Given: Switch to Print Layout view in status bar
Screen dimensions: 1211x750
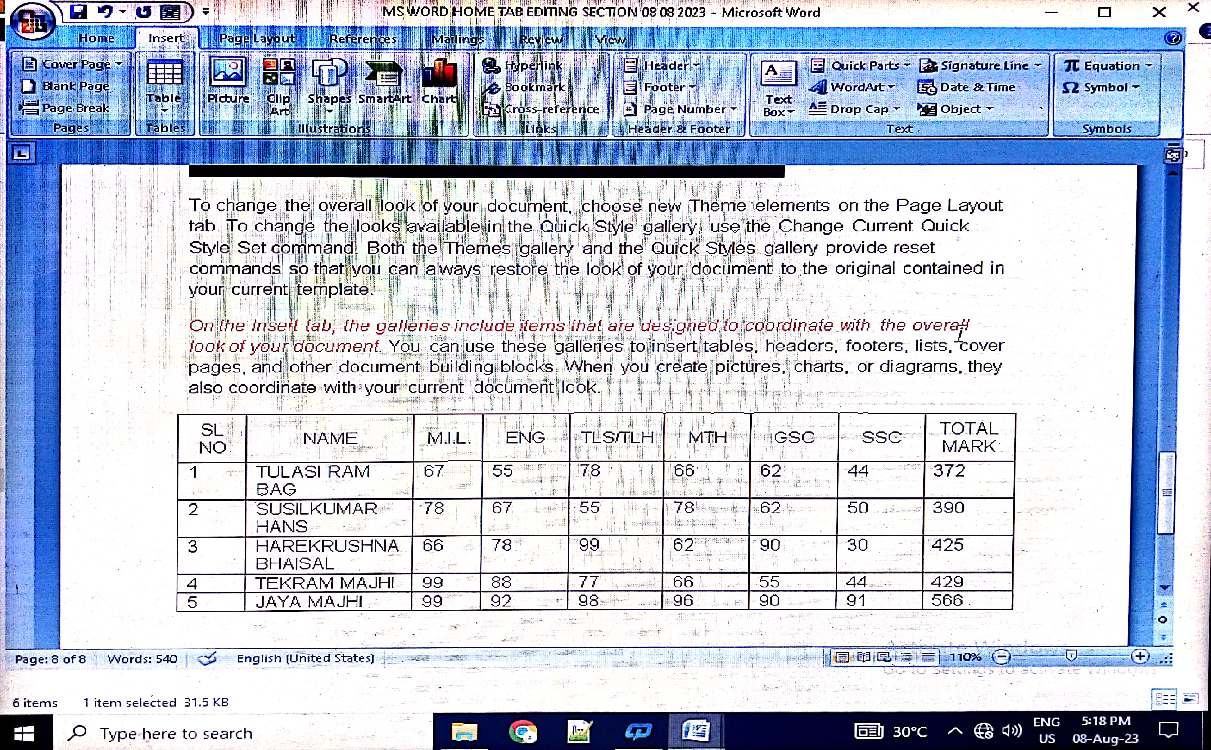Looking at the screenshot, I should tap(842, 658).
